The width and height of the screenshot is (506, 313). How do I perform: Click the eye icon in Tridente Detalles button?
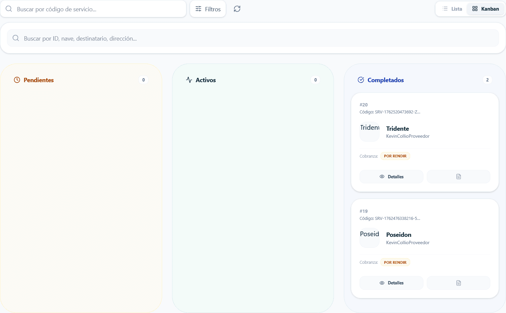(382, 177)
